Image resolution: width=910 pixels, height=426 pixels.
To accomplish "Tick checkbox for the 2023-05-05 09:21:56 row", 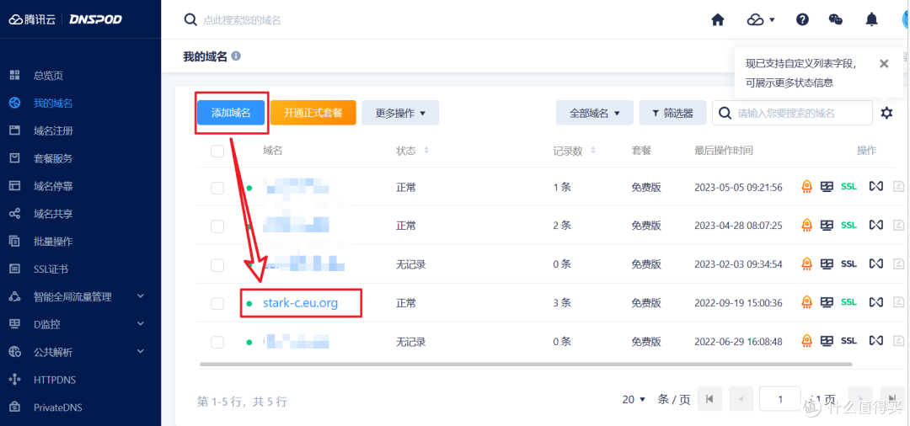I will (x=217, y=188).
